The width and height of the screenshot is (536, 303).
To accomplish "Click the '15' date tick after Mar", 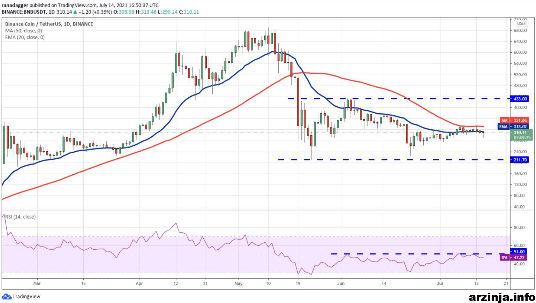I will pyautogui.click(x=83, y=283).
